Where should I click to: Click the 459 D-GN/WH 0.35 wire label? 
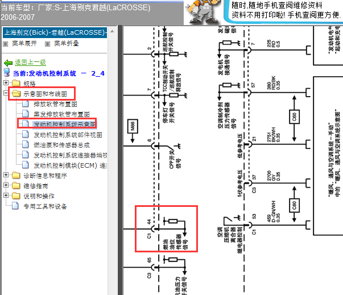click(x=274, y=211)
